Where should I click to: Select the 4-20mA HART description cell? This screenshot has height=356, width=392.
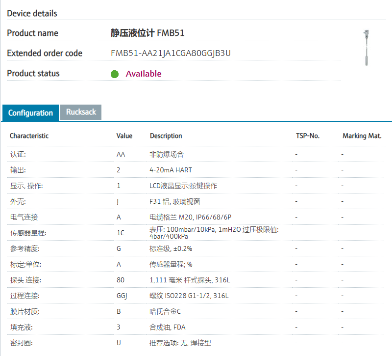171,170
